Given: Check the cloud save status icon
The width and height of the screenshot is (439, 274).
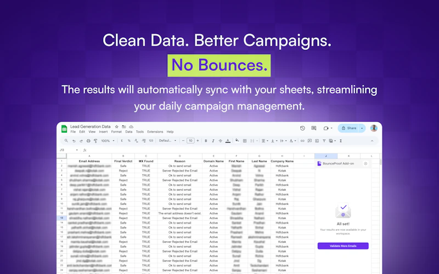Looking at the screenshot, I should point(131,127).
